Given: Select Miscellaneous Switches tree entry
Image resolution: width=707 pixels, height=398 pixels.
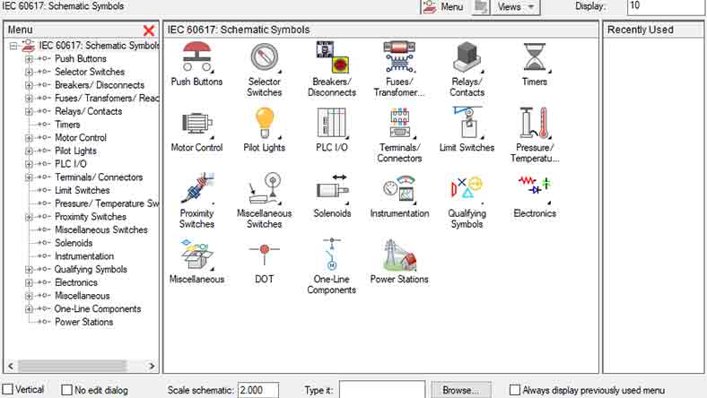Looking at the screenshot, I should [x=101, y=229].
